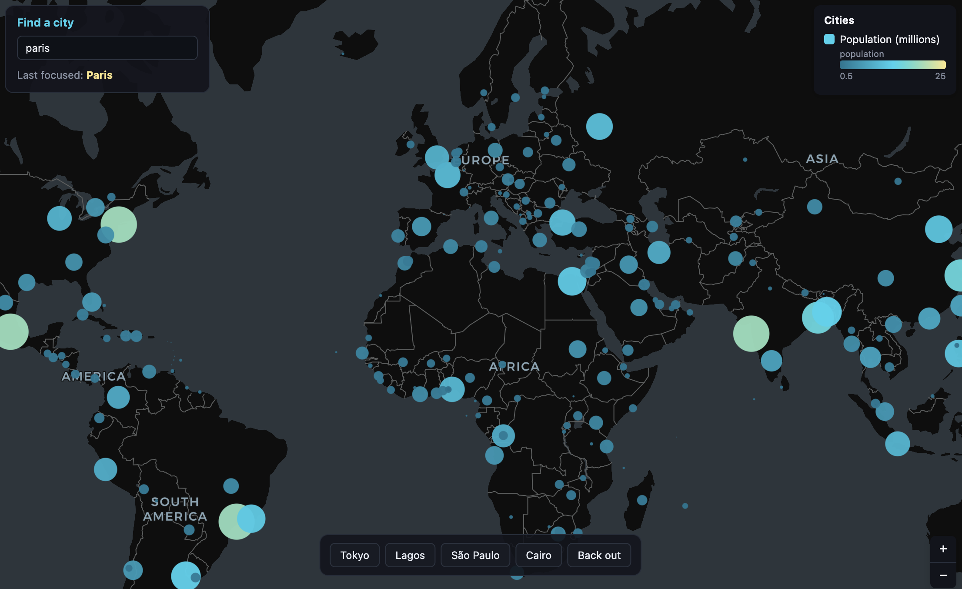This screenshot has height=589, width=962.
Task: Zoom in with the plus button
Action: pos(943,549)
